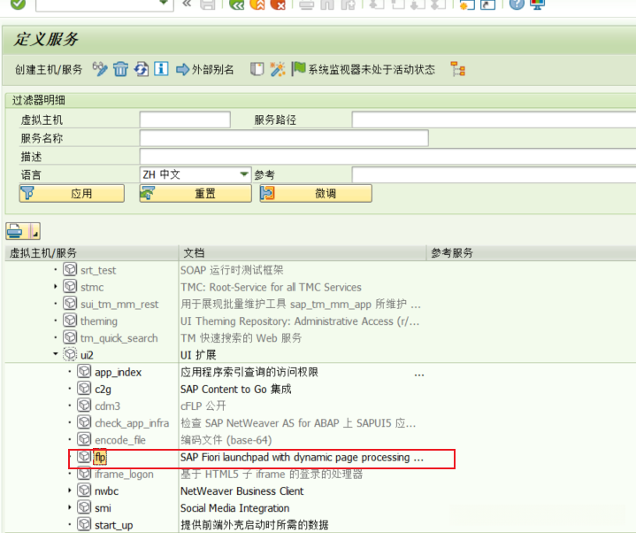The height and width of the screenshot is (533, 636).
Task: Click the blank page icon next to the magic wand icon
Action: [x=257, y=69]
